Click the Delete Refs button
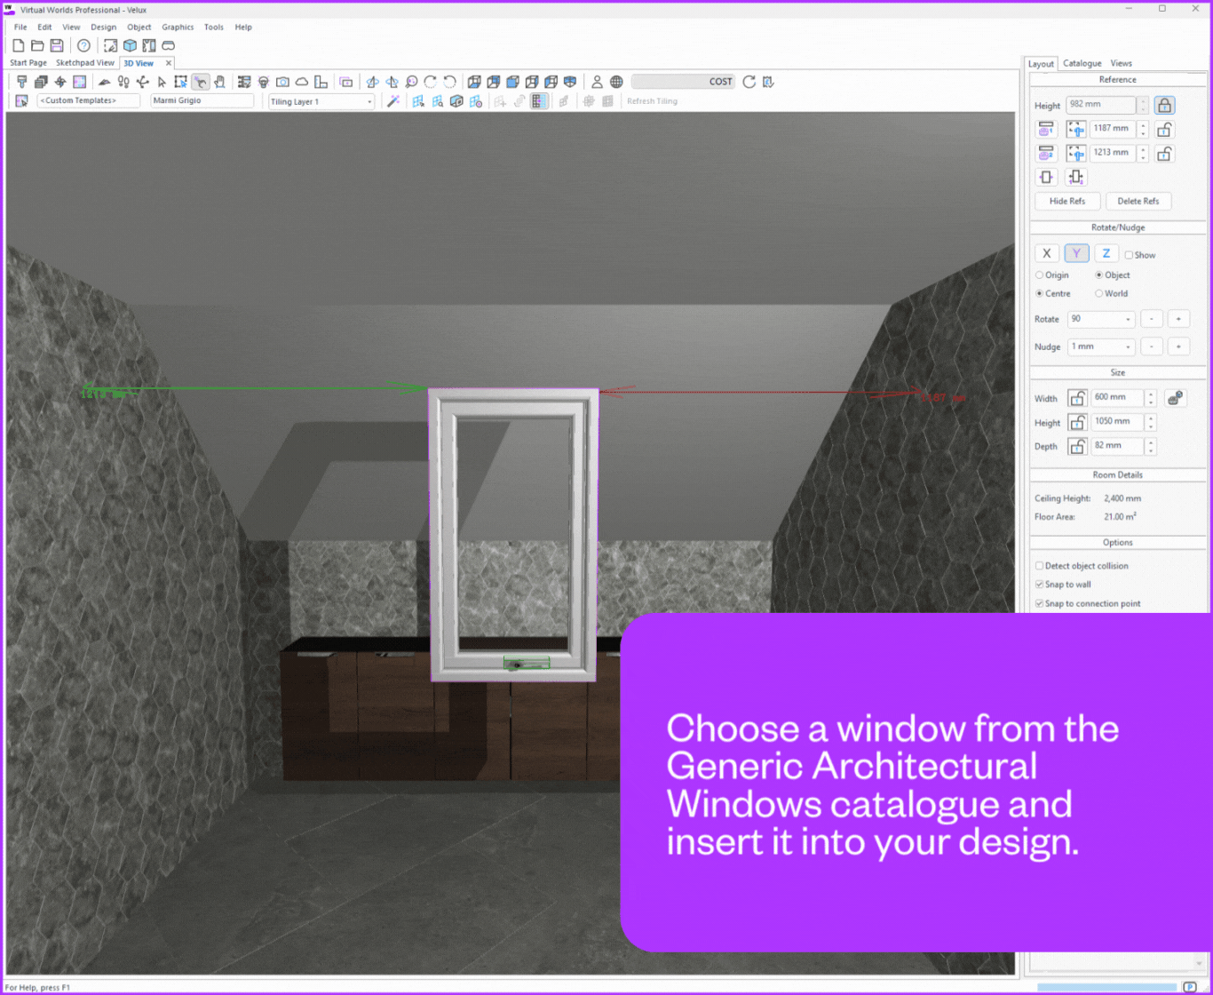The height and width of the screenshot is (995, 1213). coord(1138,201)
